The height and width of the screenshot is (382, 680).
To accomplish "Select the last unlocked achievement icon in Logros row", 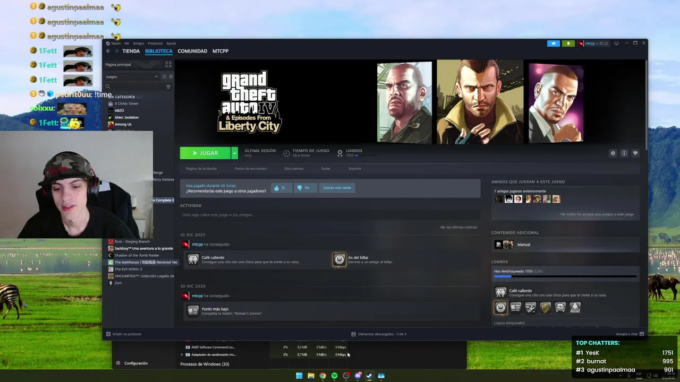I will pos(575,308).
